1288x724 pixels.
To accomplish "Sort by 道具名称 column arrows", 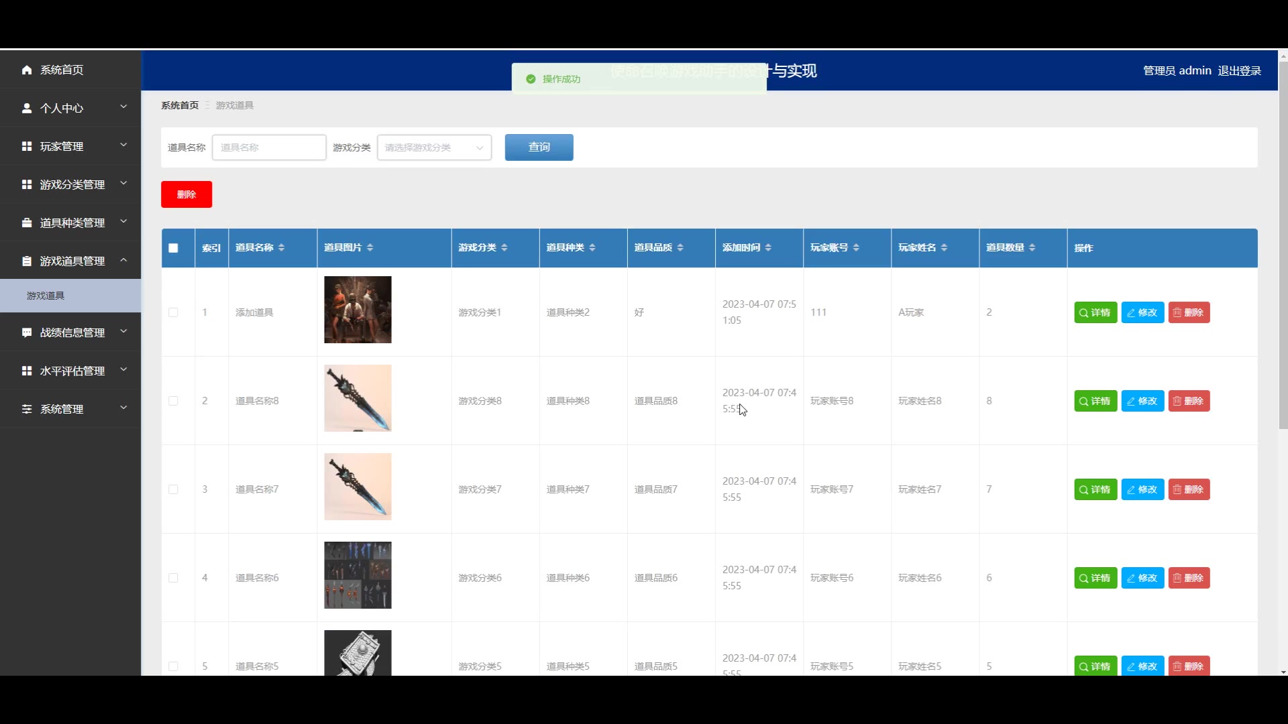I will (x=281, y=248).
